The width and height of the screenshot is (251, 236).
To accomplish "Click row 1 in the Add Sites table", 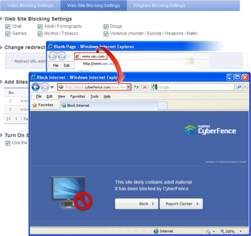I will click(x=16, y=101).
